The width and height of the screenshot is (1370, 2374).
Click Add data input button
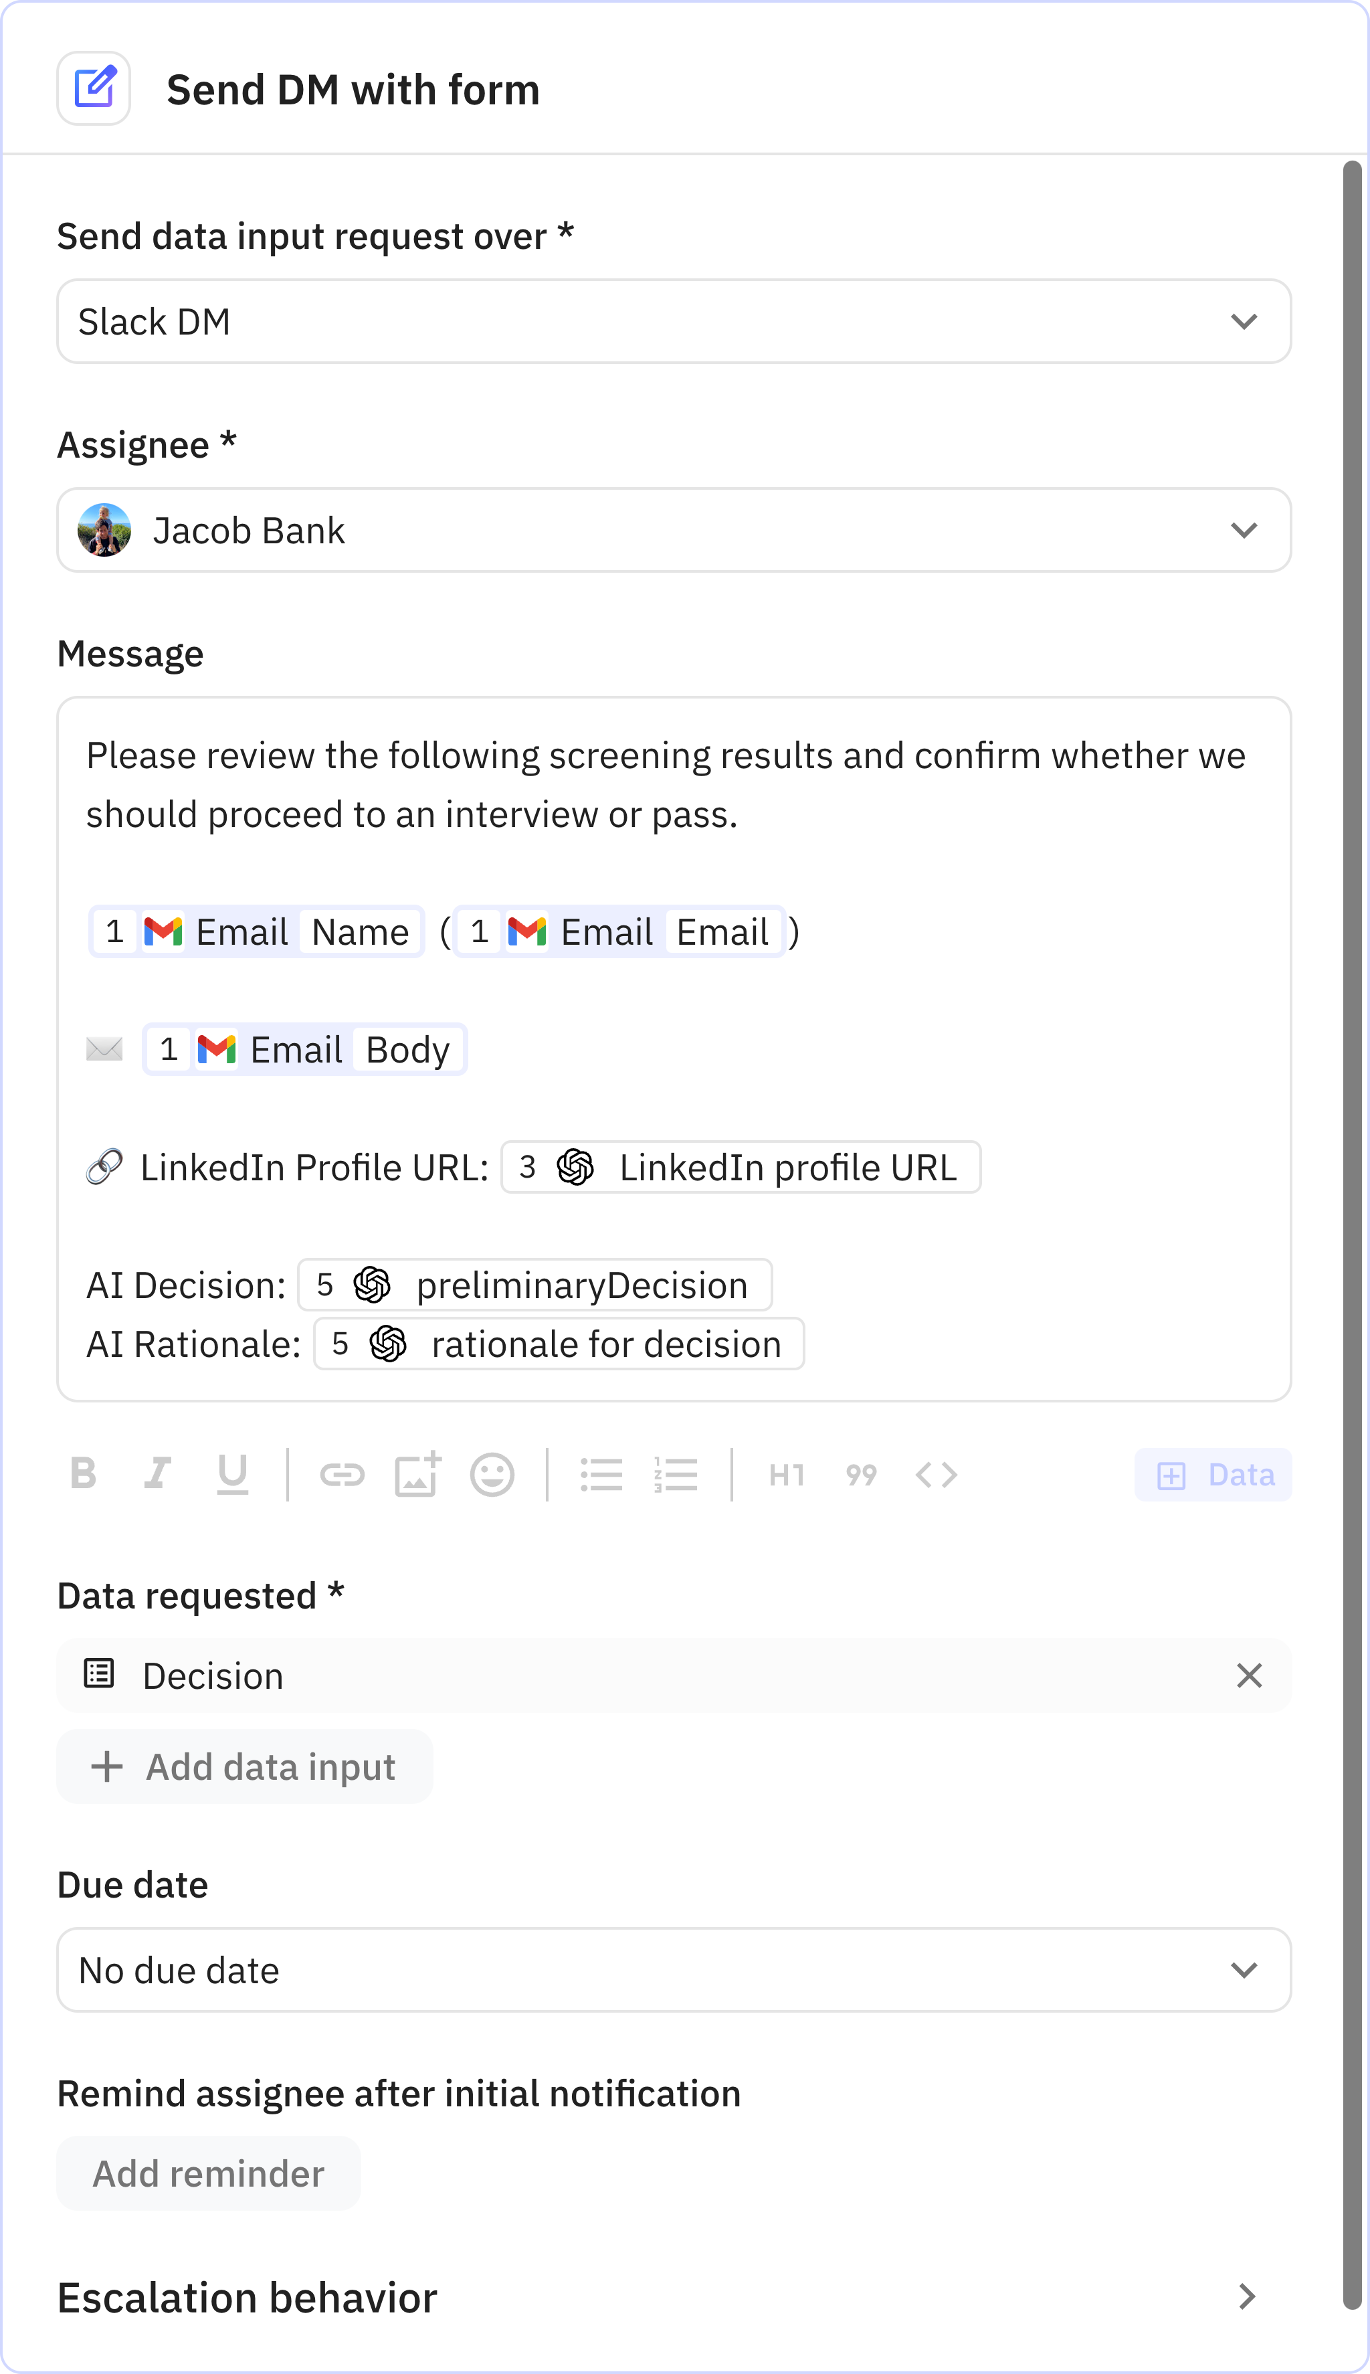click(x=245, y=1767)
